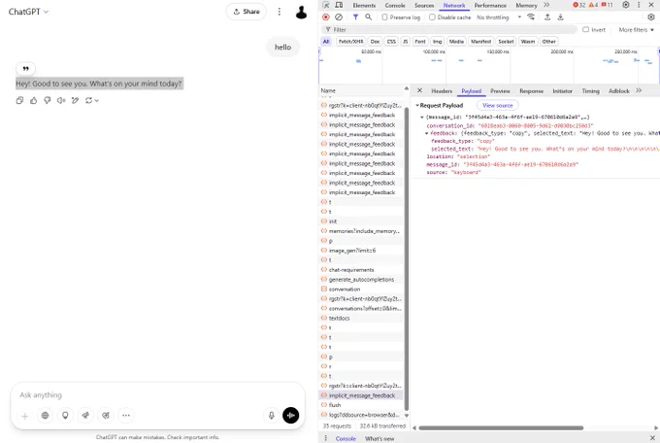660x443 pixels.
Task: Click the lightbulb reason icon in the composer
Action: click(65, 416)
